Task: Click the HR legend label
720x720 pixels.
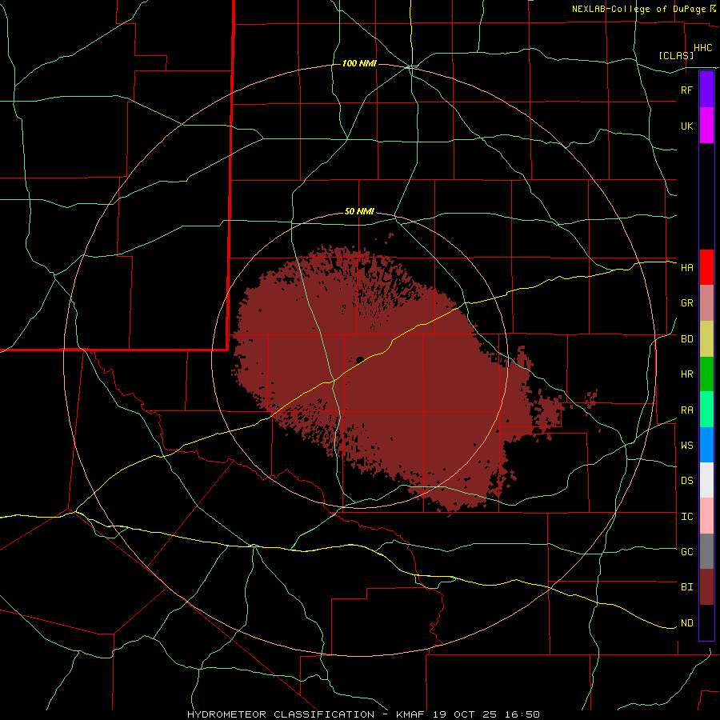Action: pos(687,374)
